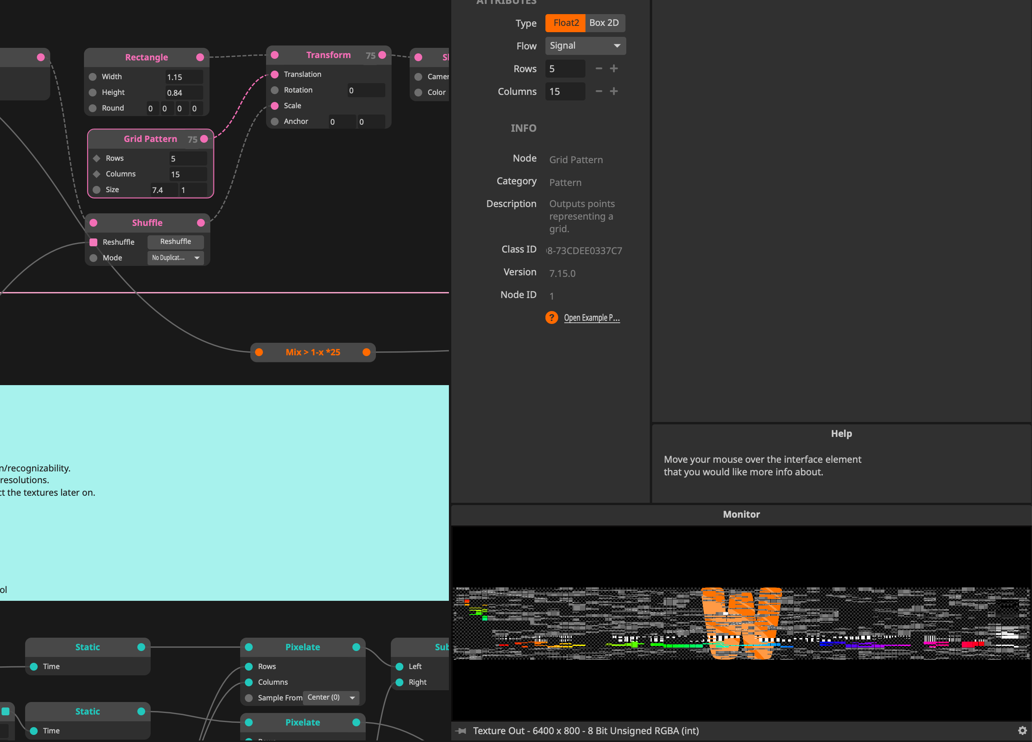Click the Grid Pattern Rows diamond port
1032x742 pixels.
97,158
